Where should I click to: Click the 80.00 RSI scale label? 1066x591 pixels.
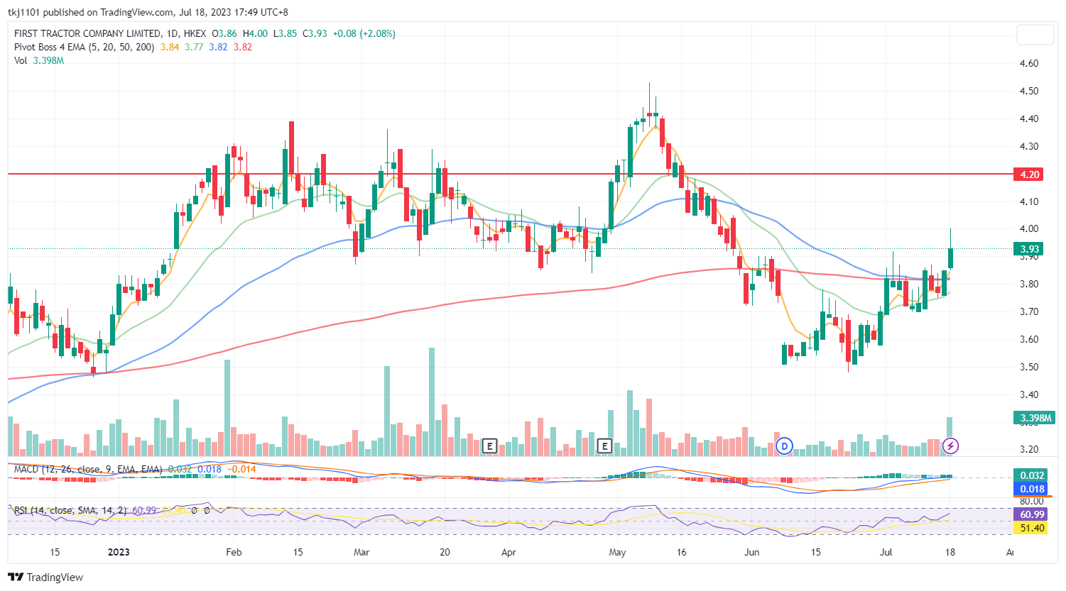pos(1032,501)
